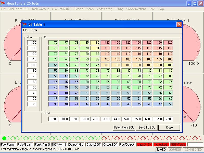Image resolution: width=204 pixels, height=153 pixels.
Task: Open Fuel Tables1+3 menu in MegaTune window
Action: [x=18, y=9]
